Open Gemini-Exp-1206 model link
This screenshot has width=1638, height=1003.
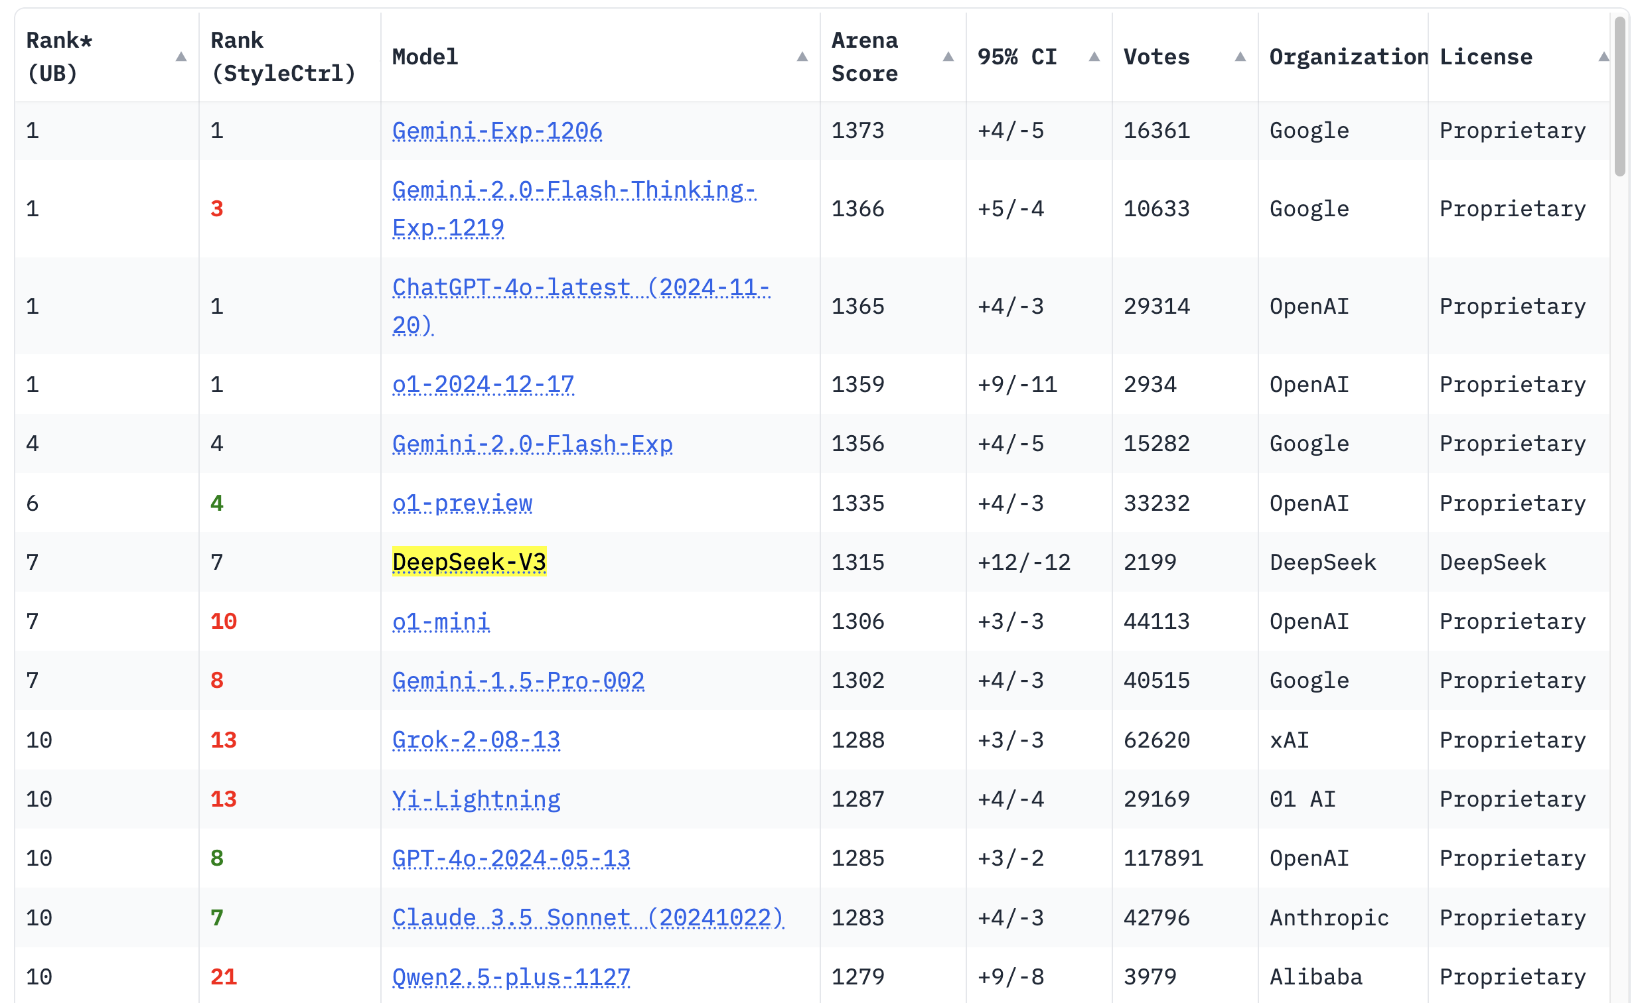(x=497, y=131)
